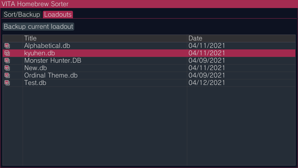Select the Alphabetical.db loadout title
Image resolution: width=298 pixels, height=168 pixels.
[x=47, y=46]
